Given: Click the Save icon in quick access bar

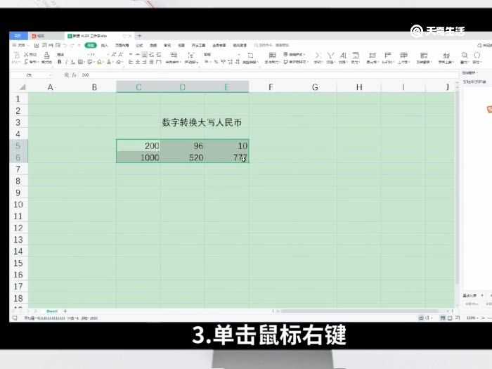Looking at the screenshot, I should (37, 46).
